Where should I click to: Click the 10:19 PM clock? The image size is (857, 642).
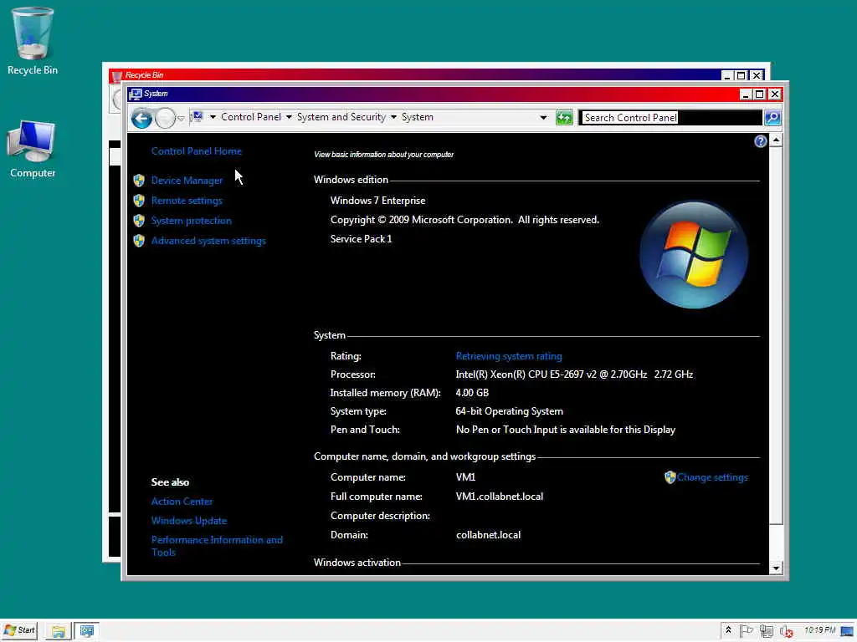click(x=819, y=630)
